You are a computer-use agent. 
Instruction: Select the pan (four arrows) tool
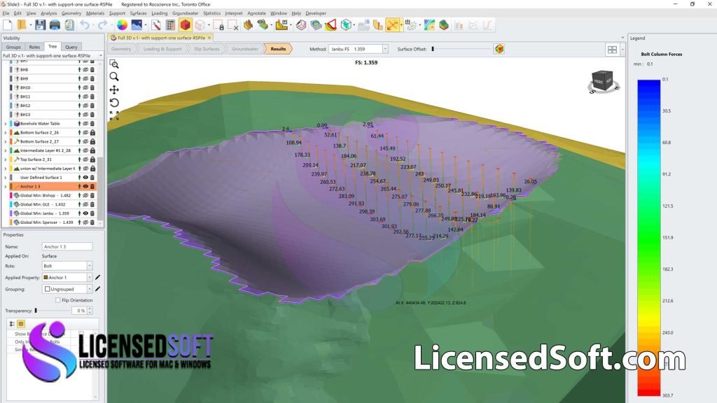pos(114,90)
